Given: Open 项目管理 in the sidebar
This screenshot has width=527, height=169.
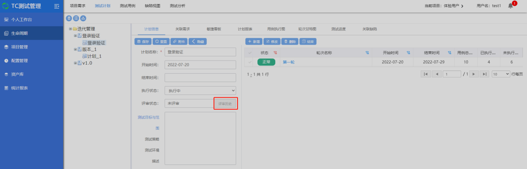Looking at the screenshot, I should pyautogui.click(x=32, y=47).
